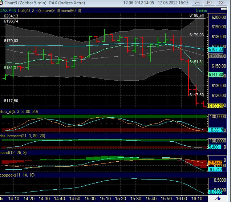
Task: Select the dss_bressert(21, 3, 80, 20) panel label
Action: (x=23, y=136)
